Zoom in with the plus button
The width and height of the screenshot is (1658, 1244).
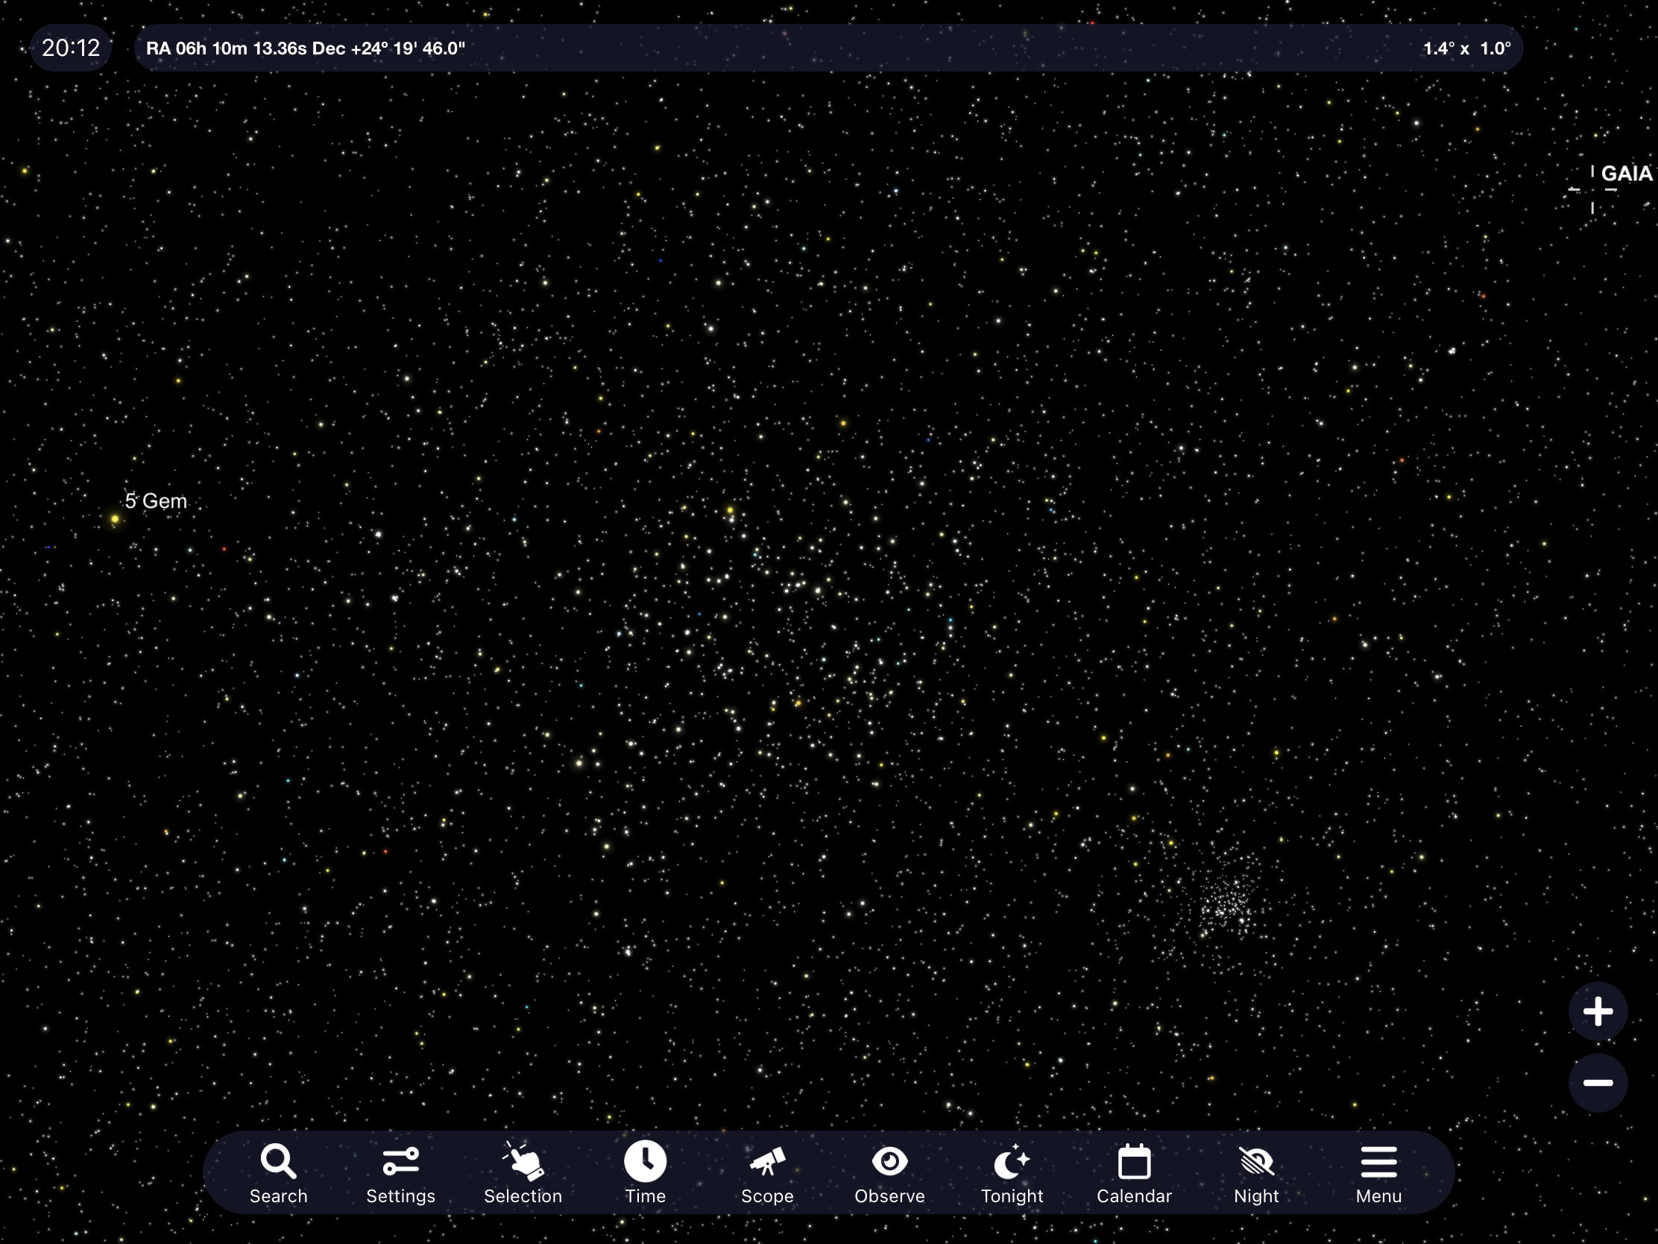tap(1598, 1011)
